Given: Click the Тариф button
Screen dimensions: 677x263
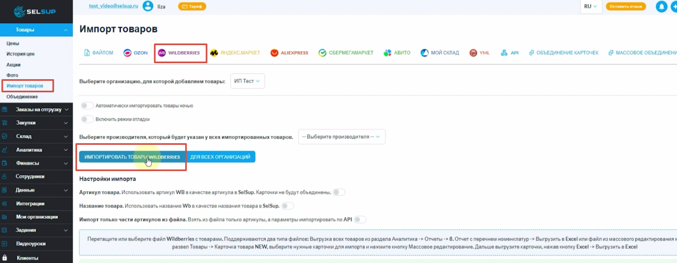Looking at the screenshot, I should coord(192,7).
